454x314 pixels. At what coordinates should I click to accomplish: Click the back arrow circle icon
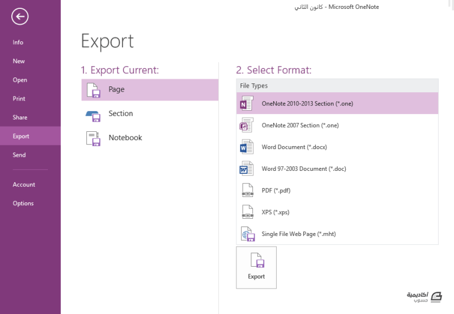tap(20, 17)
